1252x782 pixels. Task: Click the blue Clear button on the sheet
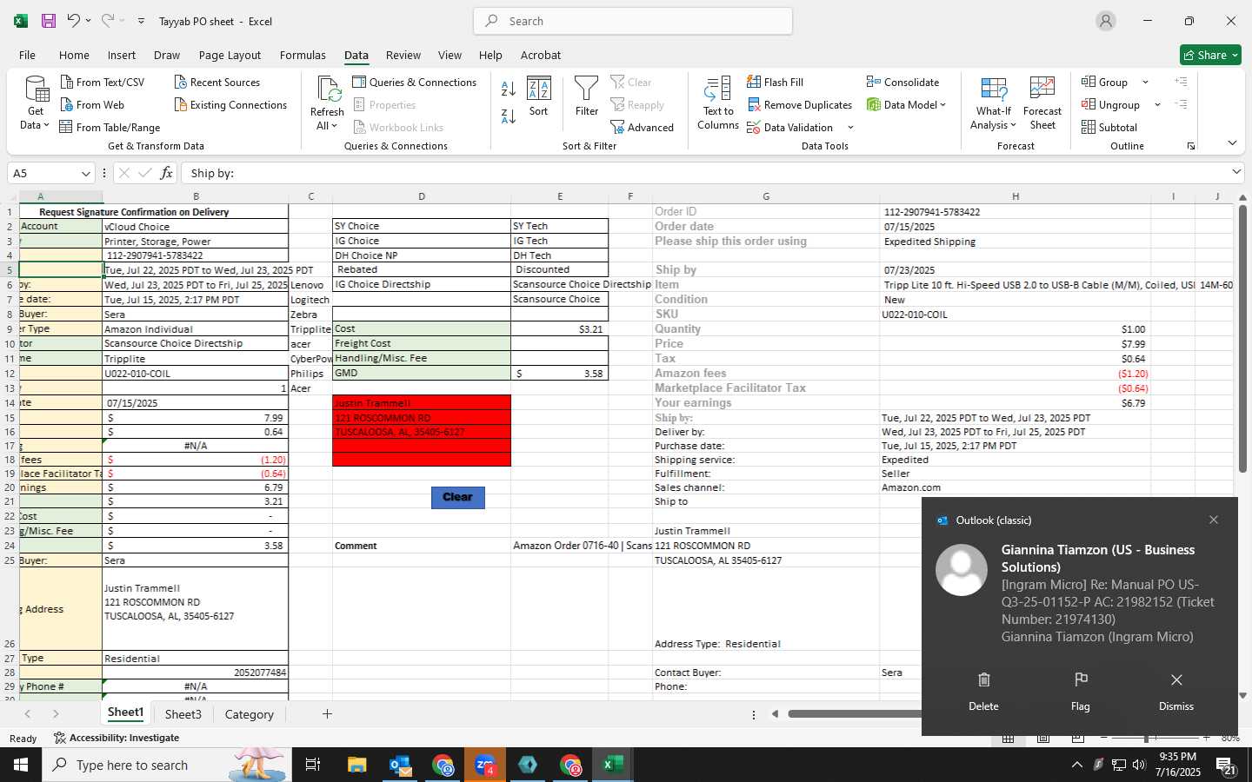coord(458,497)
